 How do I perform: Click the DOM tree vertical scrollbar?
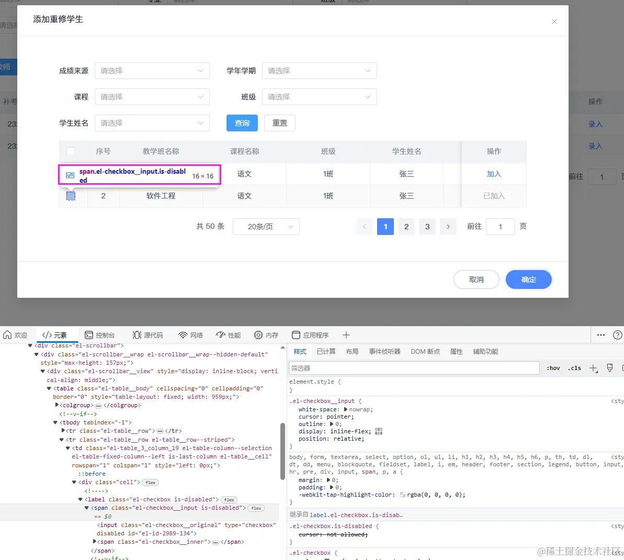pos(282,451)
